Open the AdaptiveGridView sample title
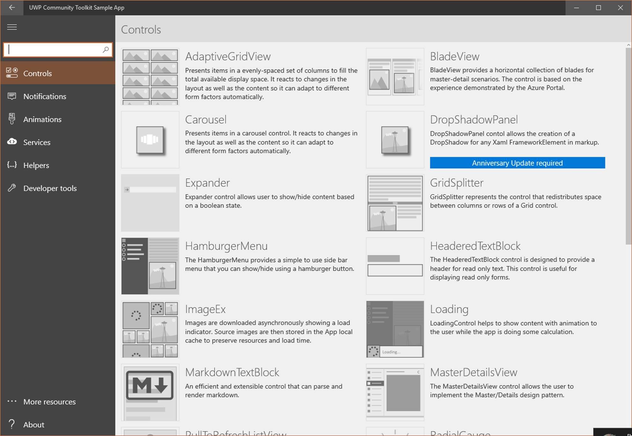 pyautogui.click(x=228, y=56)
